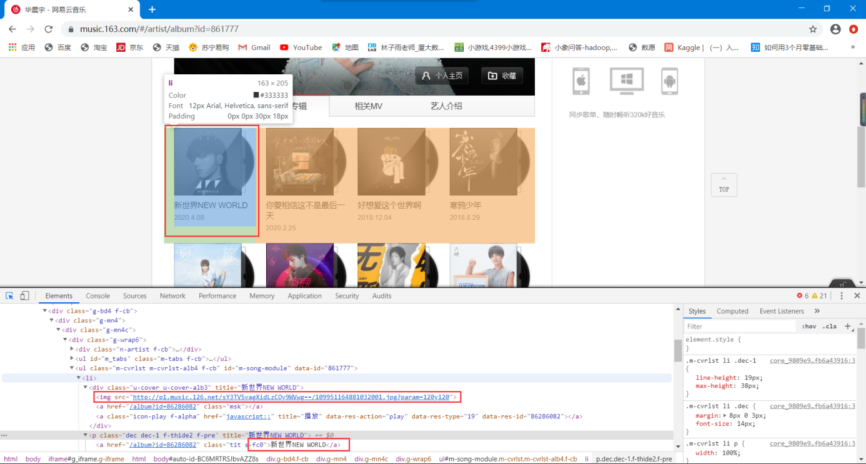Viewport: 866px width, 464px height.
Task: Open the 你要相信这不是最后一天 album title
Action: coord(306,210)
